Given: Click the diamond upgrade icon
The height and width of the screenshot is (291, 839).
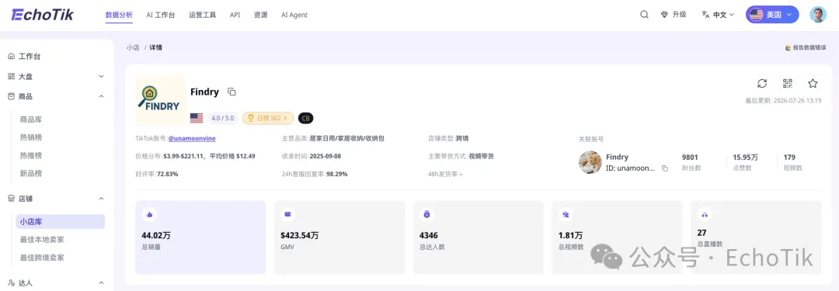Looking at the screenshot, I should [x=664, y=15].
